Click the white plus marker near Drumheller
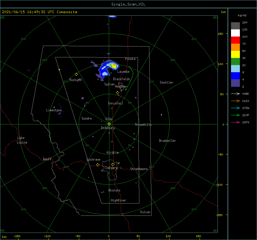The image size is (257, 240). click(x=161, y=115)
